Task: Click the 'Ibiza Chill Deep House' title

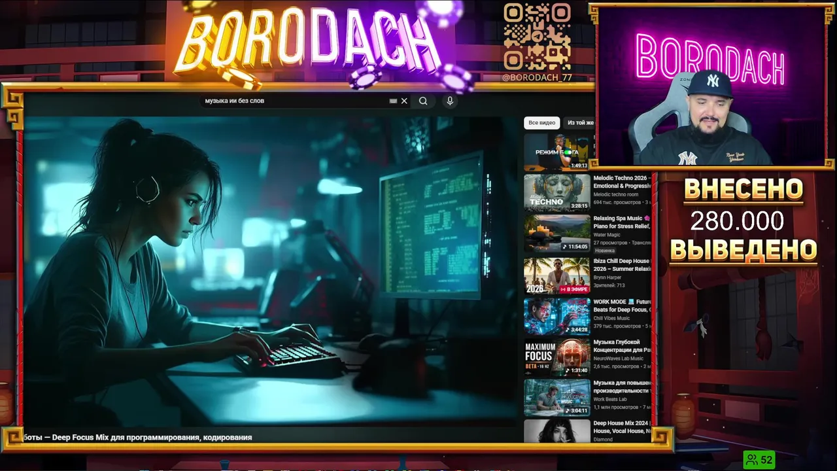Action: click(623, 265)
